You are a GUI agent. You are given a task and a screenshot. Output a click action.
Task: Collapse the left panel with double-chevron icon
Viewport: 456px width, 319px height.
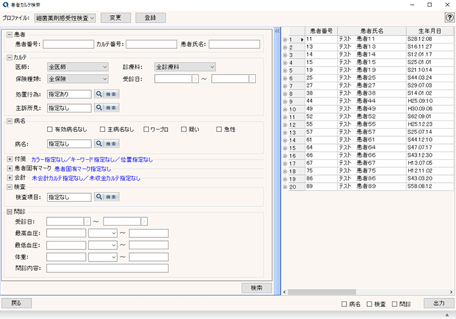(277, 30)
